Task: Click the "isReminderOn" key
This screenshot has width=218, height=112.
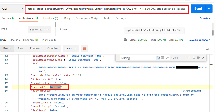Action: [x=42, y=79]
